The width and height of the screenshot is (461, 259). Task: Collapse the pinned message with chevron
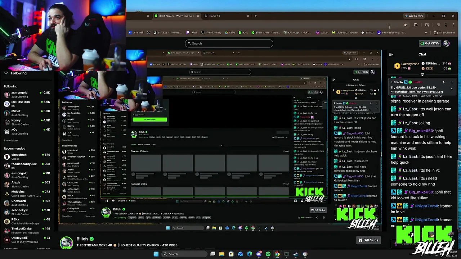(452, 89)
